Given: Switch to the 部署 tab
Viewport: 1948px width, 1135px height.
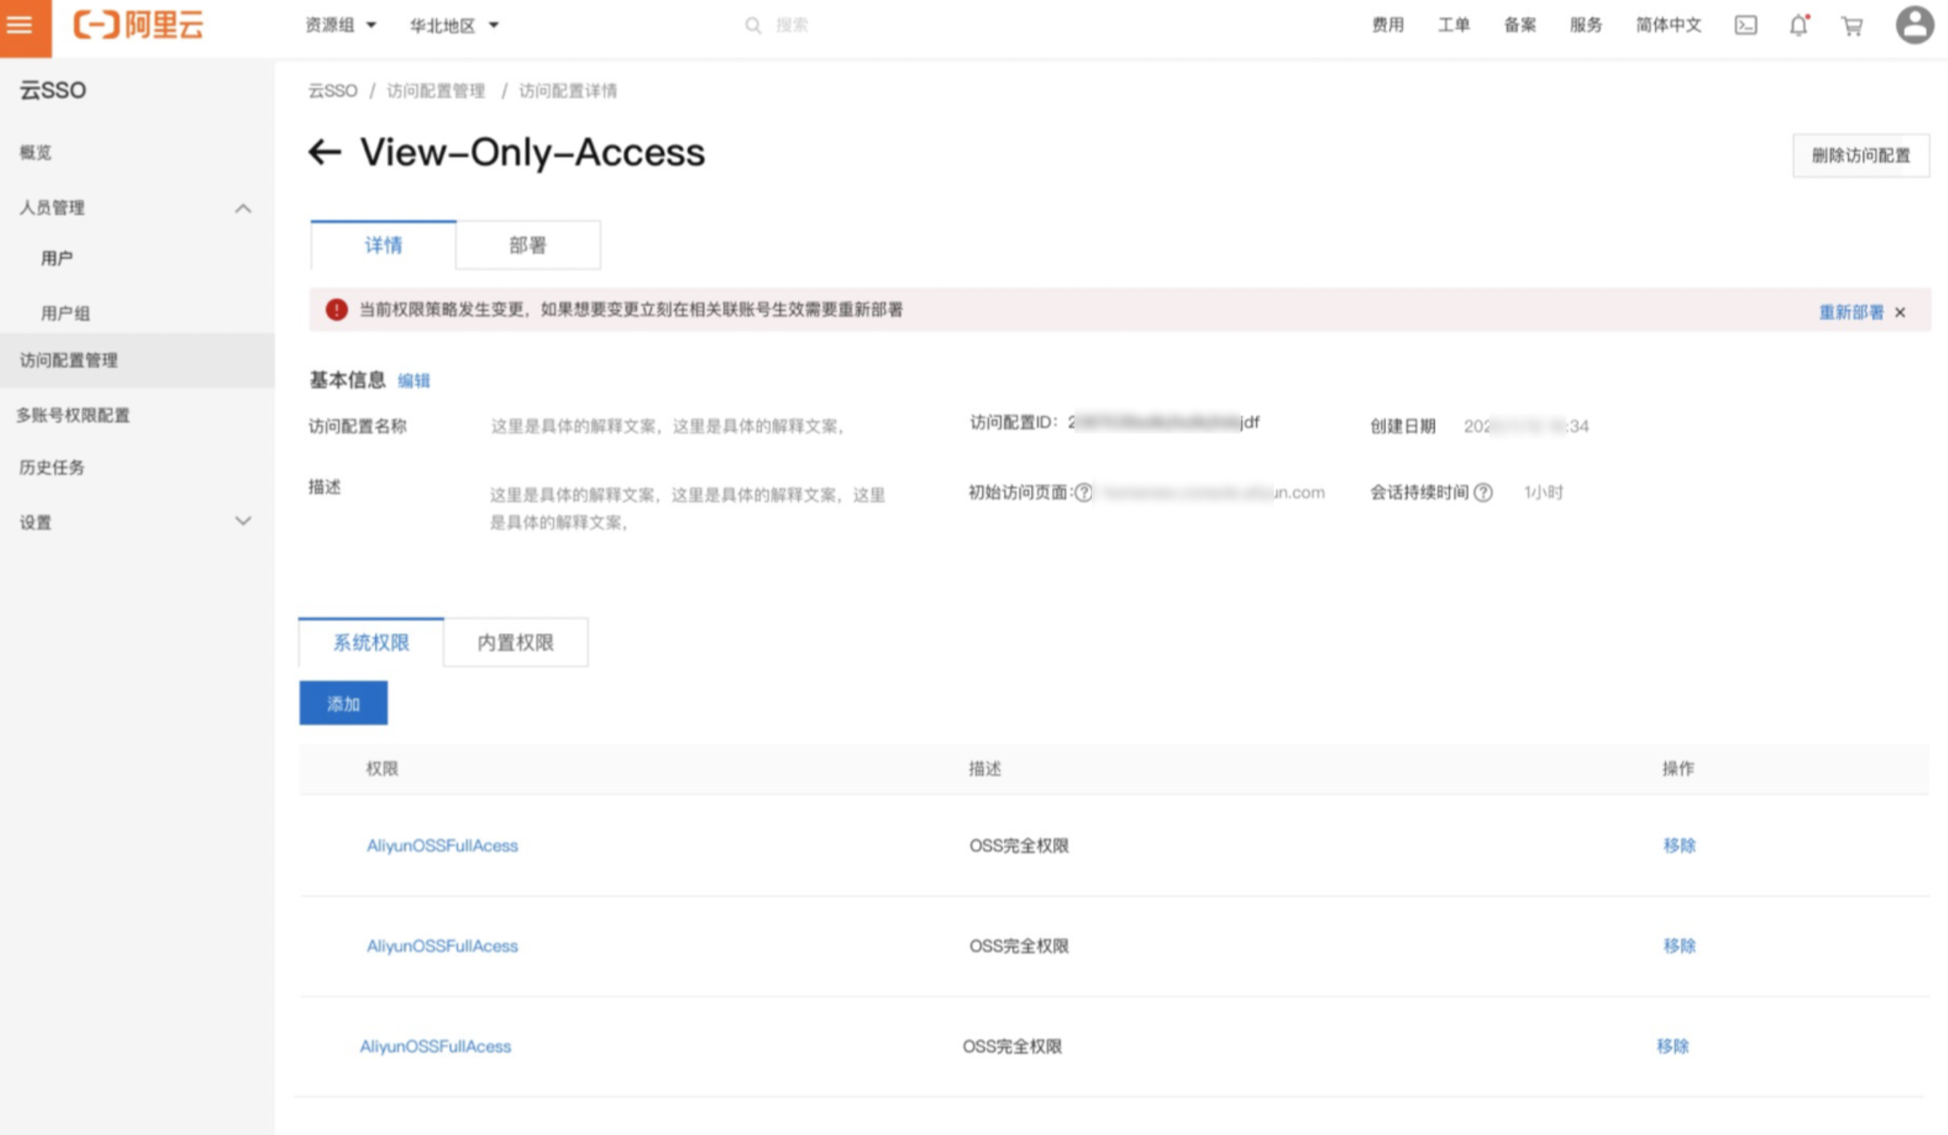Looking at the screenshot, I should [527, 246].
